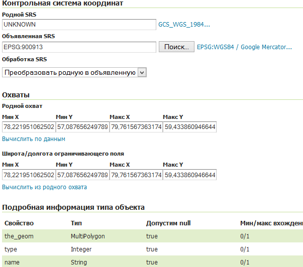Click the Вычислить по данным link
Screen dimensions: 303x267
pos(34,139)
